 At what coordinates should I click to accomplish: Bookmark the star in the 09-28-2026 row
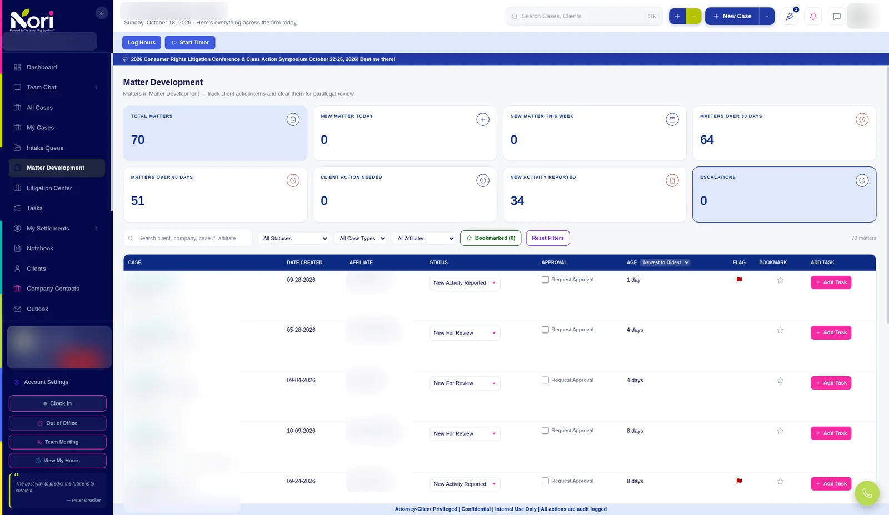point(780,280)
